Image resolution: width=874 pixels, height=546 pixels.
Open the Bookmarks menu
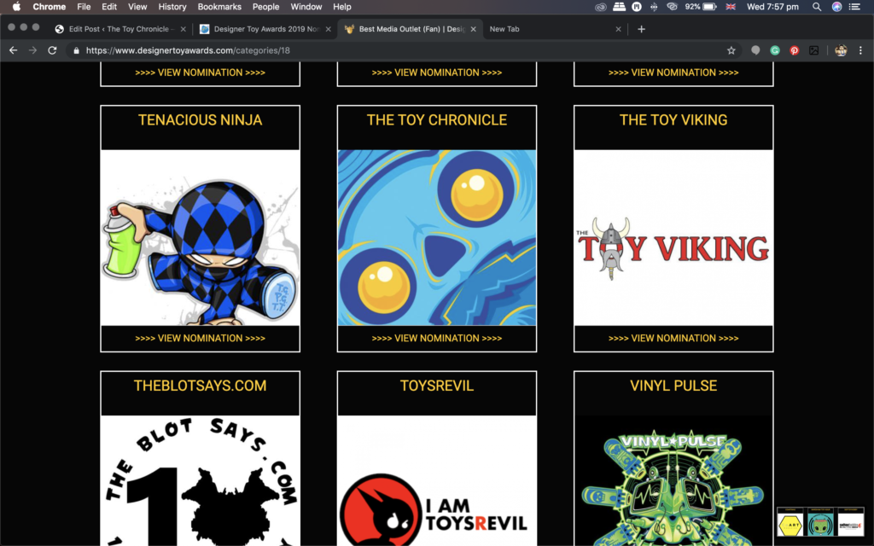tap(219, 7)
